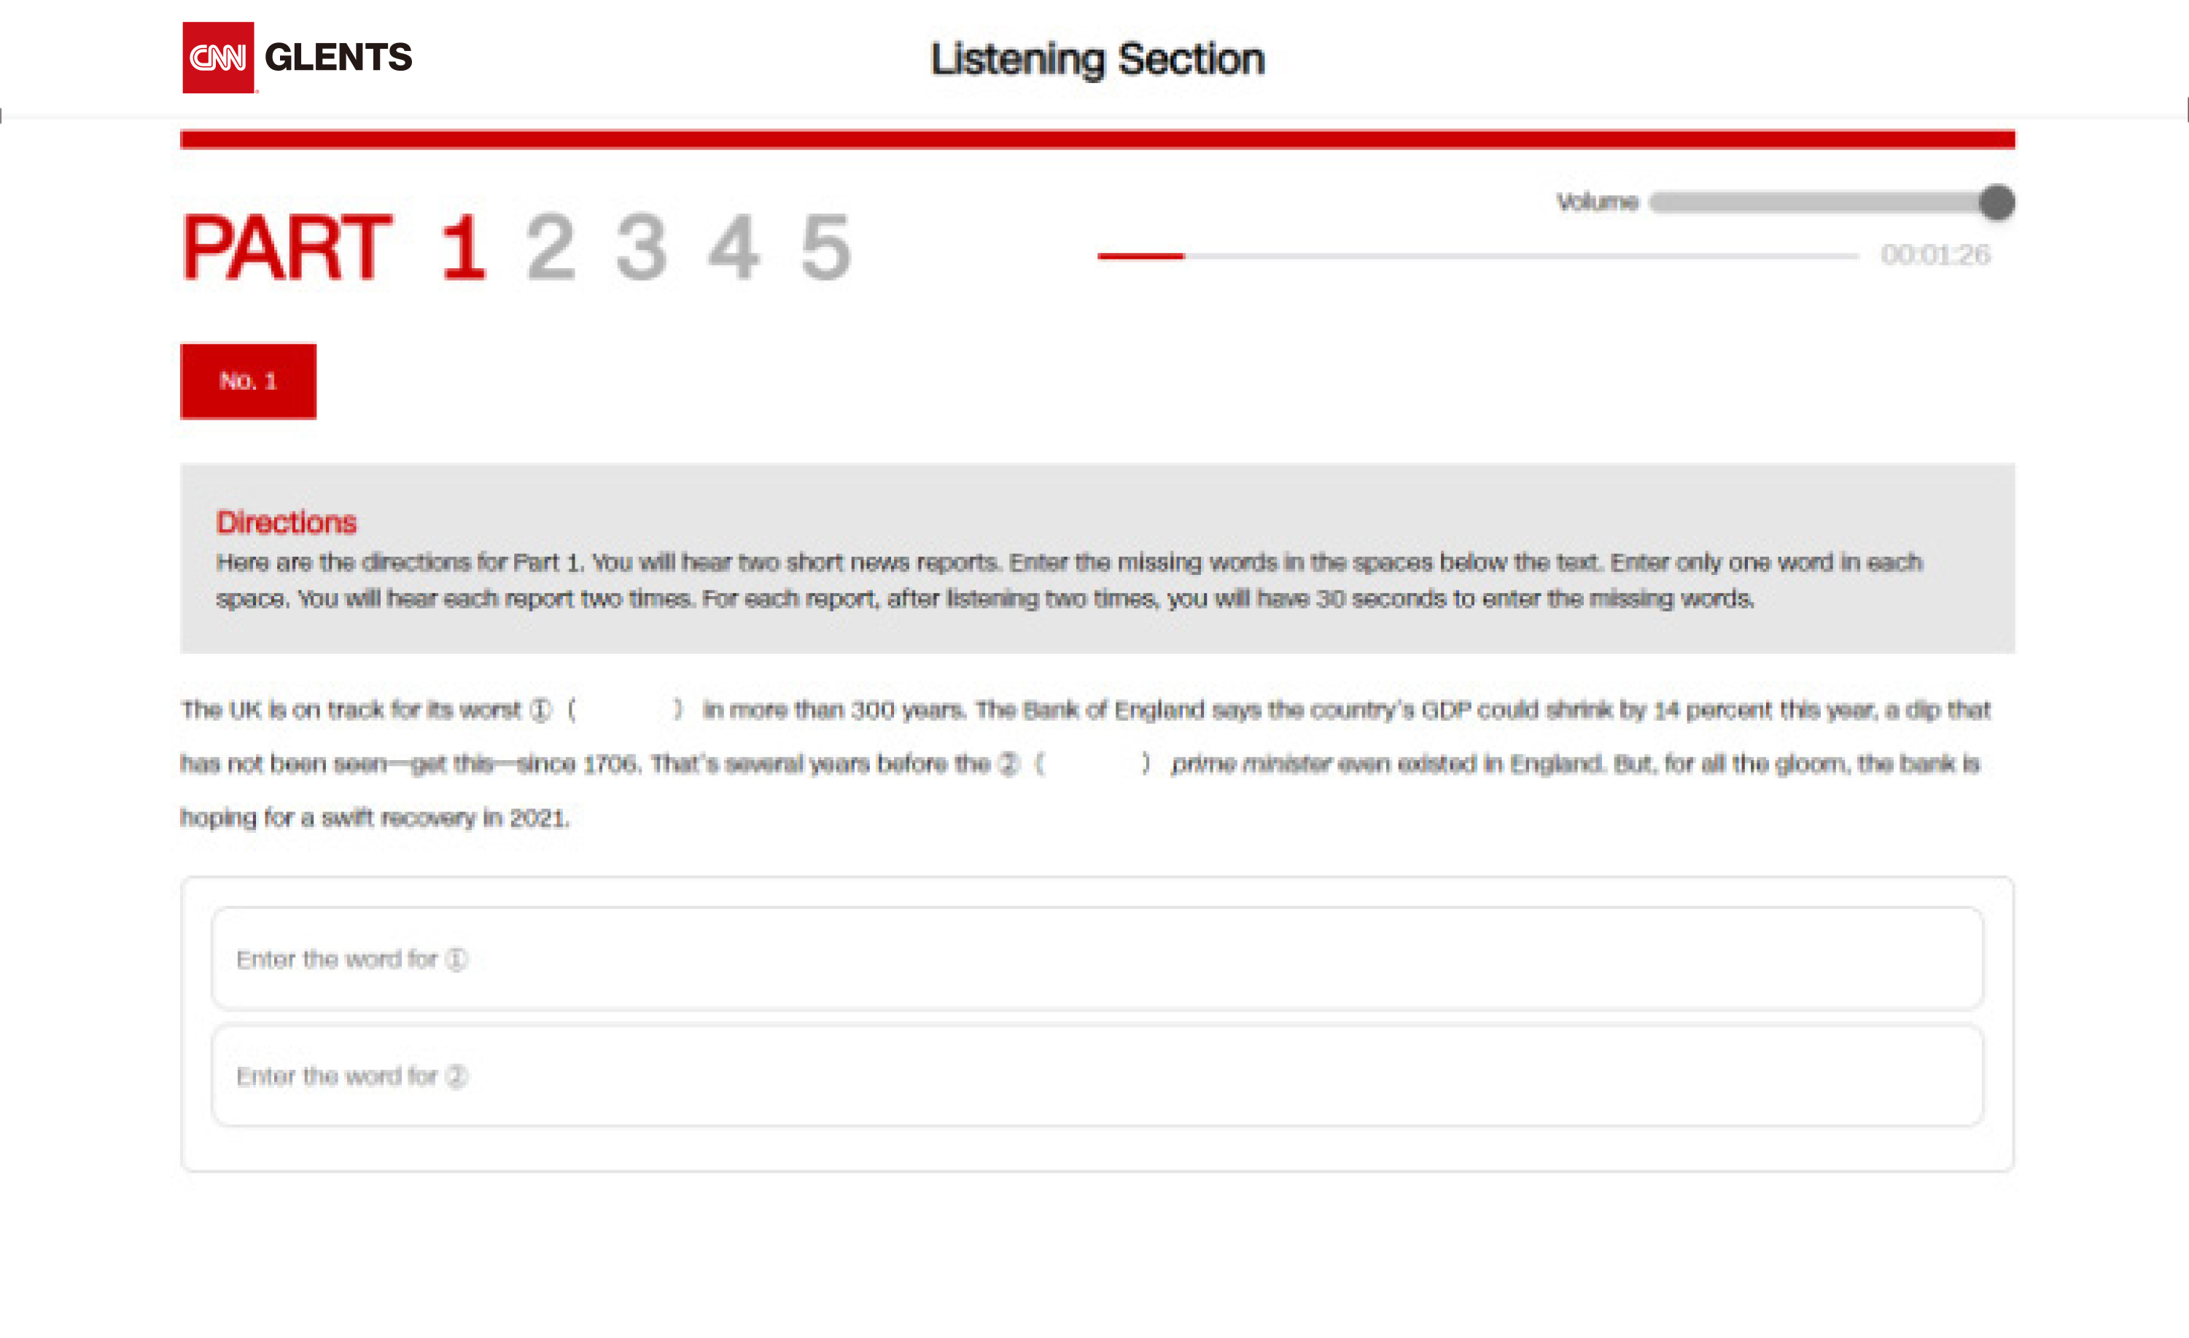
Task: Select the word input field for ①
Action: pos(1094,957)
